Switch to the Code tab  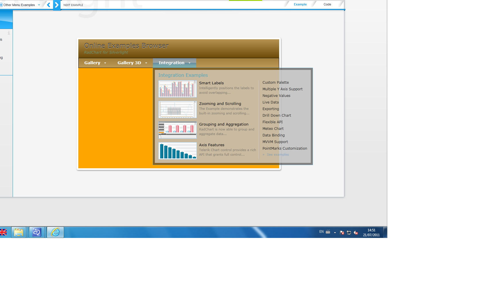click(327, 4)
